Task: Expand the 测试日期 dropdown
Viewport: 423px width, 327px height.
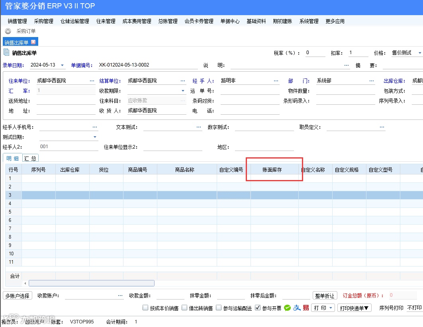Action: [x=95, y=137]
